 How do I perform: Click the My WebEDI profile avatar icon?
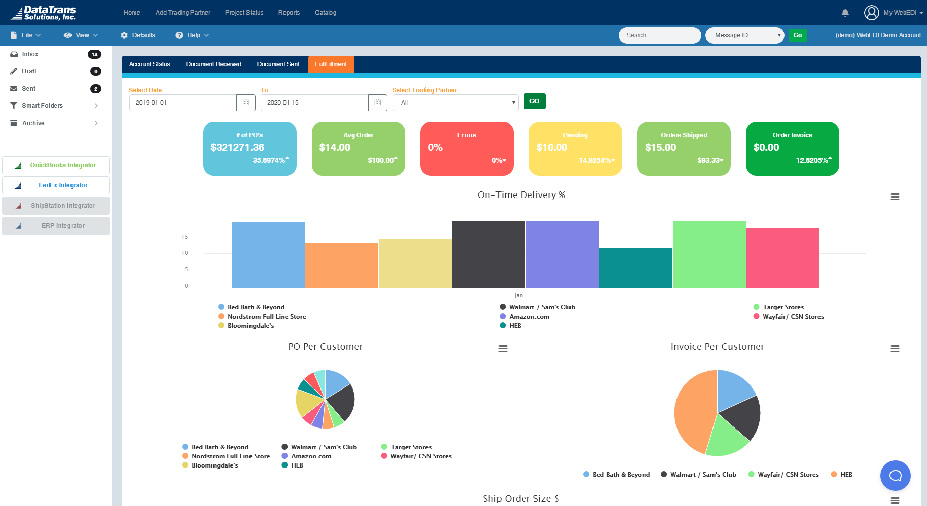(871, 13)
